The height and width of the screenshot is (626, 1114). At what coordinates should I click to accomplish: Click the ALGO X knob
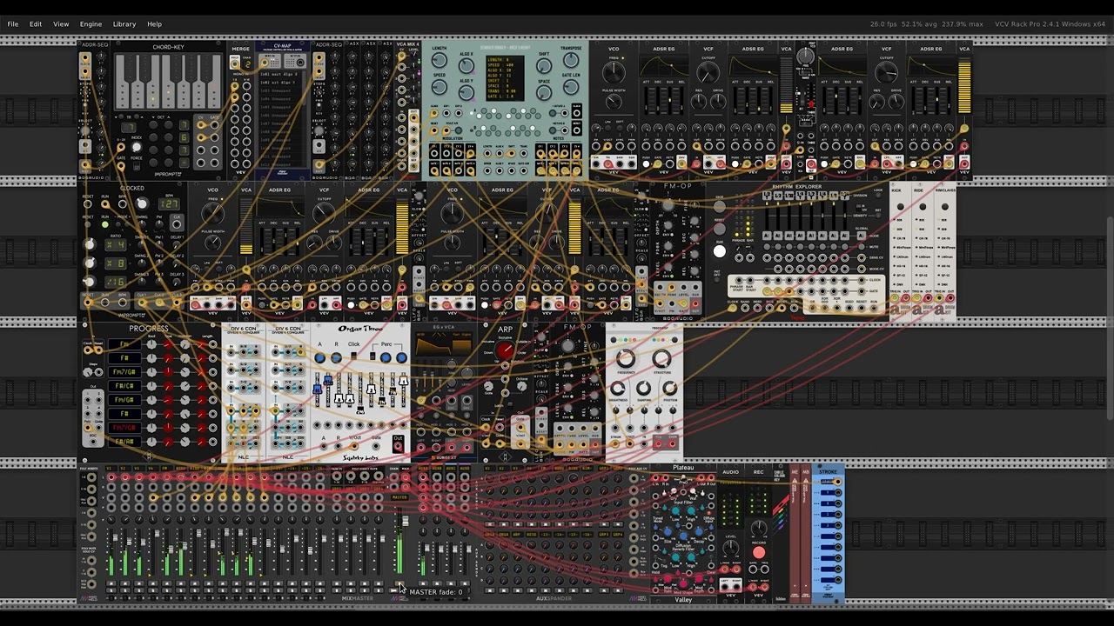[x=466, y=64]
